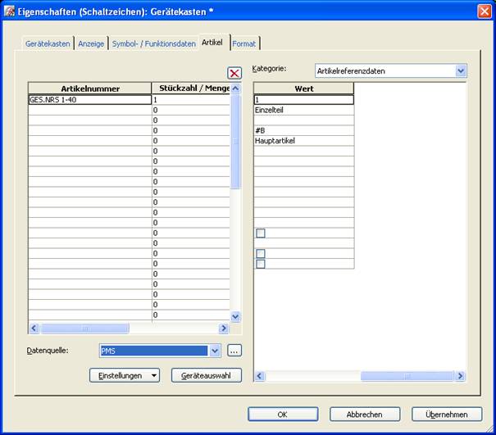
Task: Open the Kategorie dropdown list
Action: (460, 71)
